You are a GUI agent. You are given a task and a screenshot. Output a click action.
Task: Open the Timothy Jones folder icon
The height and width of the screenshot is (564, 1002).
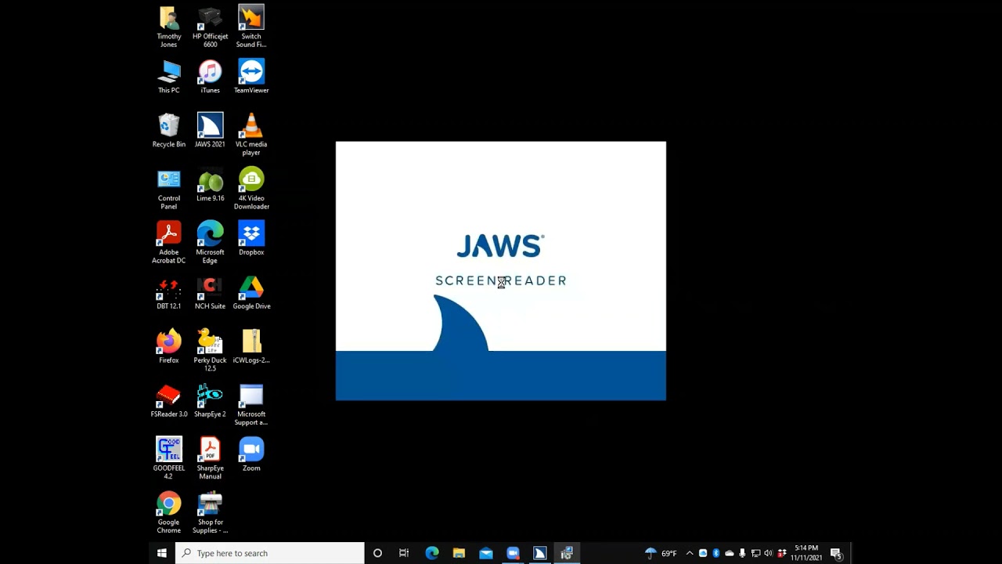pyautogui.click(x=168, y=27)
